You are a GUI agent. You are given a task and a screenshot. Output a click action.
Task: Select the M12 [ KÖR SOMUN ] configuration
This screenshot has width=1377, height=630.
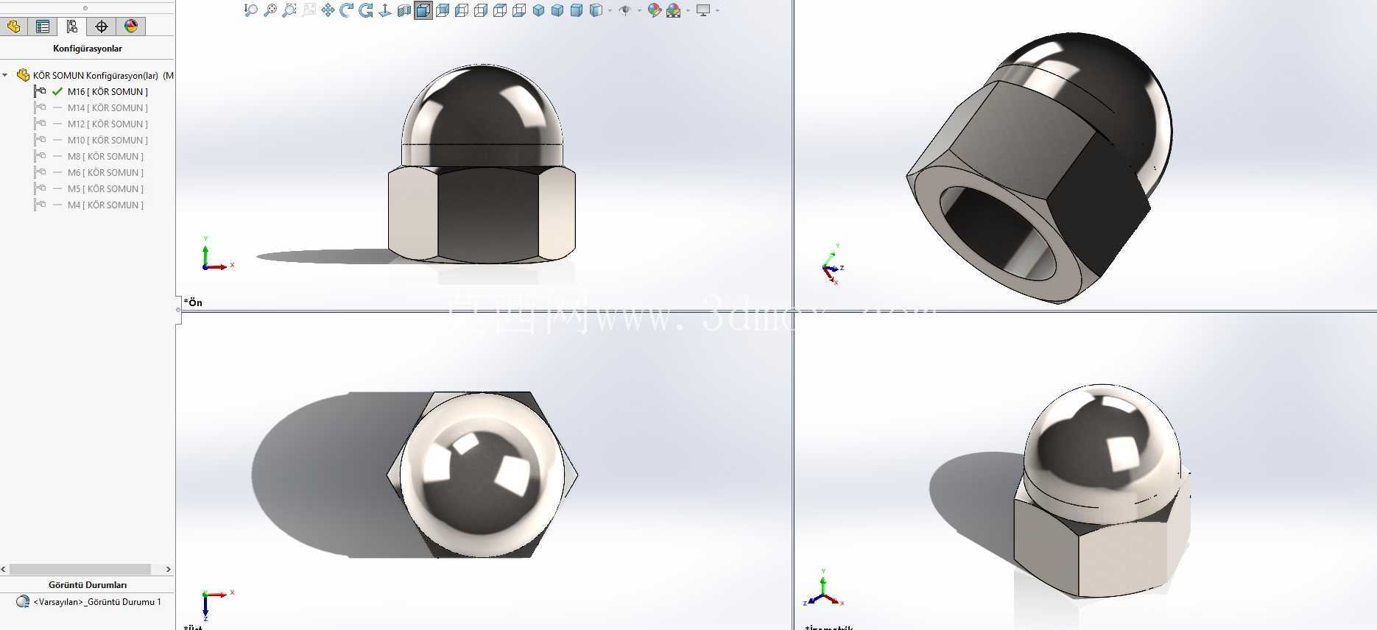tap(108, 124)
